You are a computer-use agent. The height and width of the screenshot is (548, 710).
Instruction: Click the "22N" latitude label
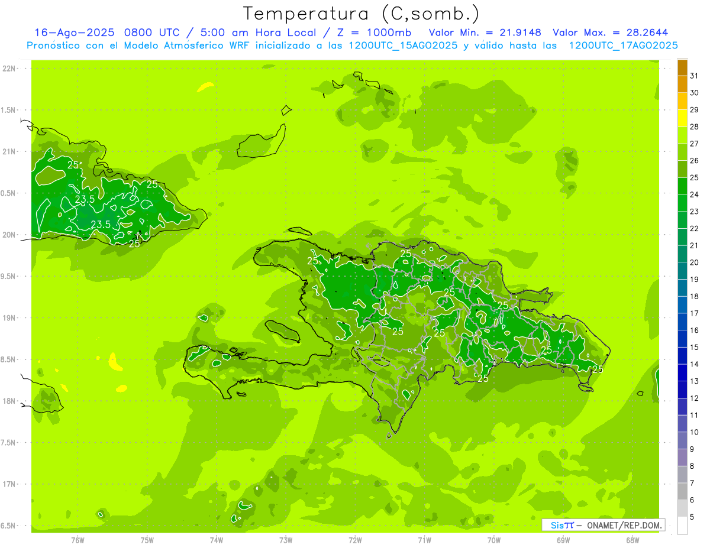tap(10, 69)
